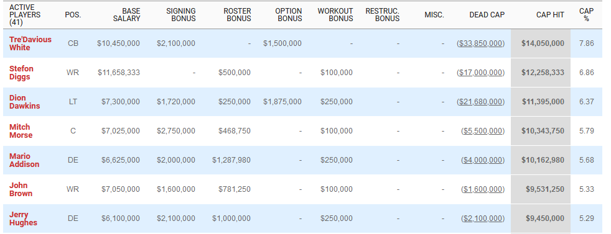Sort by Pos. column header
This screenshot has height=234, width=611.
pos(73,15)
